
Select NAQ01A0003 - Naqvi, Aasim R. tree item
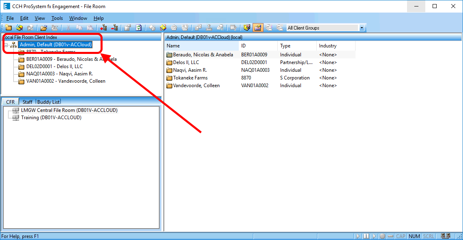(59, 74)
